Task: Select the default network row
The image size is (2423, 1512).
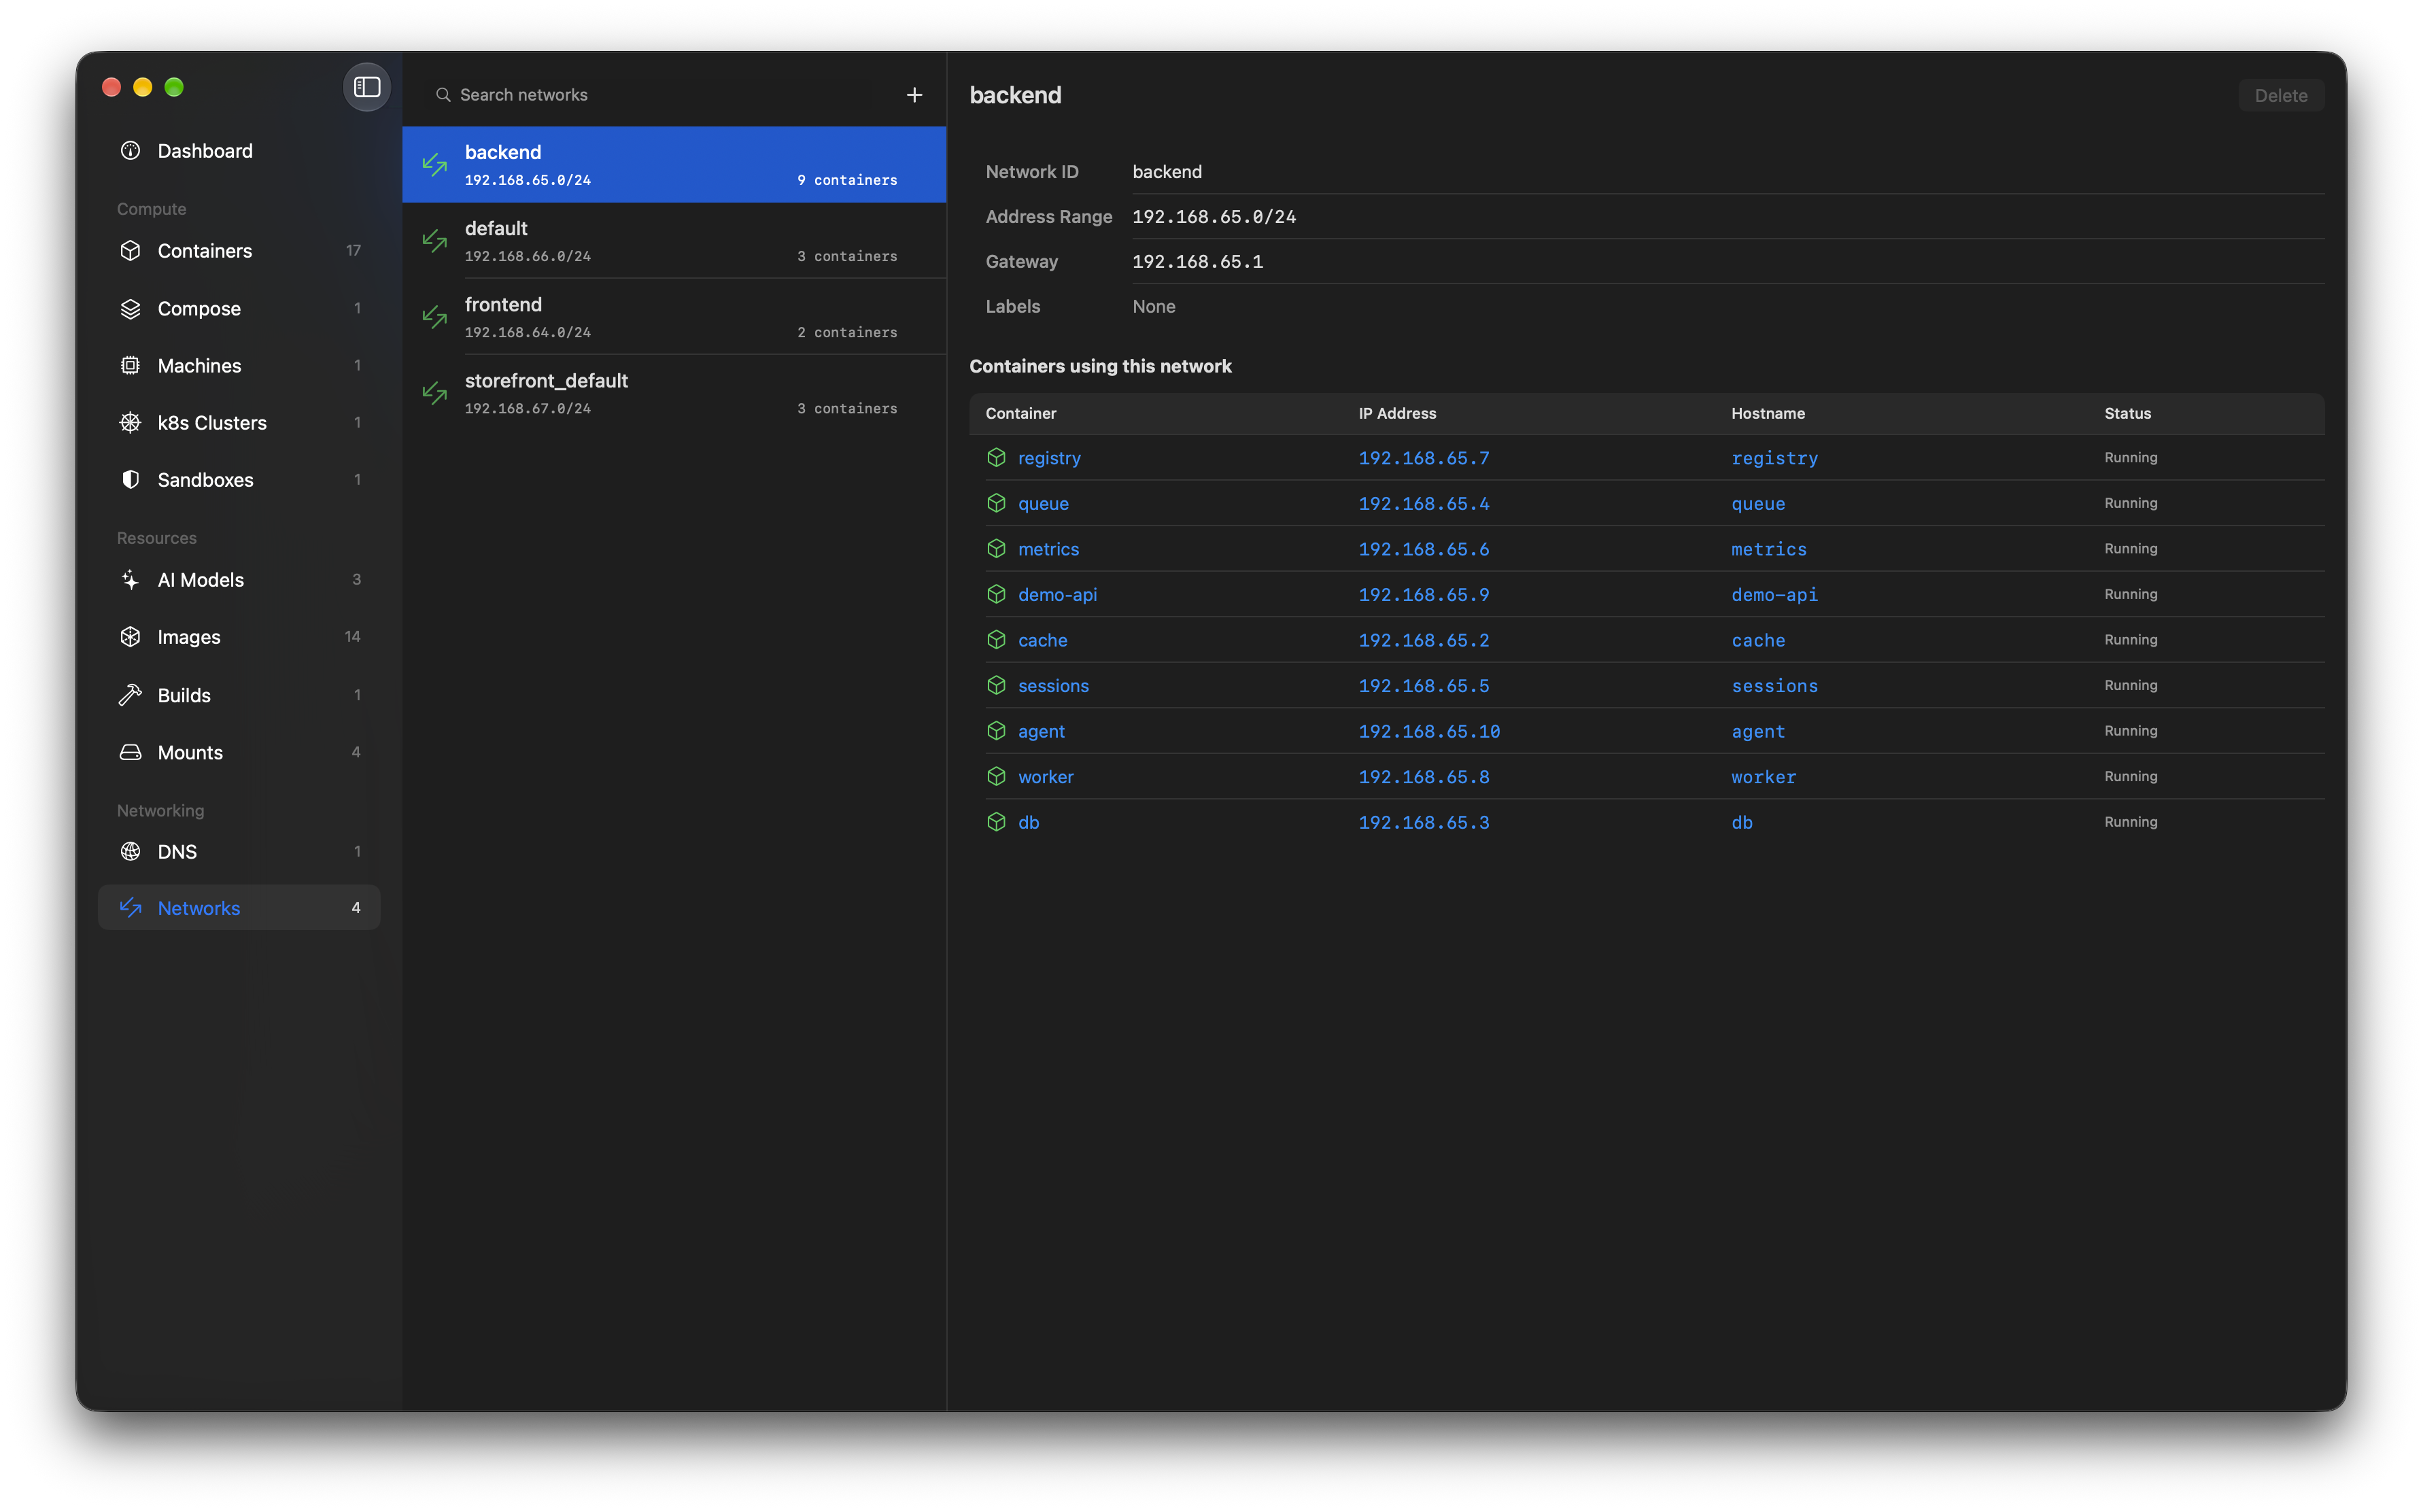Action: [x=674, y=241]
